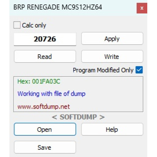Click the BRP RENEGADE MC9S12HZ64 window title

(58, 7)
